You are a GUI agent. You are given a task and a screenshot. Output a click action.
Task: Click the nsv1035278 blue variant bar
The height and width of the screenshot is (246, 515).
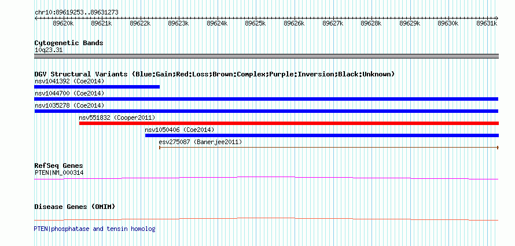(266, 111)
